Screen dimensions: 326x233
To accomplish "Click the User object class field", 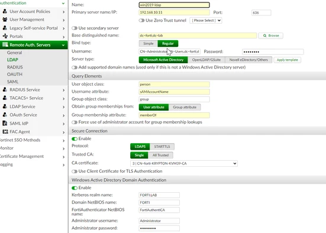I will tap(174, 85).
